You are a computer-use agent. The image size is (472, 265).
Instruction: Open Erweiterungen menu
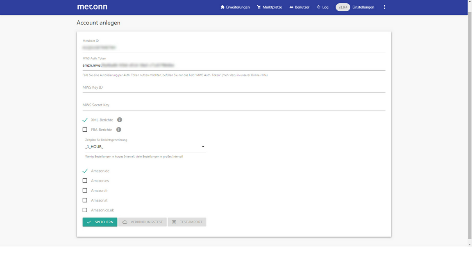pyautogui.click(x=235, y=7)
